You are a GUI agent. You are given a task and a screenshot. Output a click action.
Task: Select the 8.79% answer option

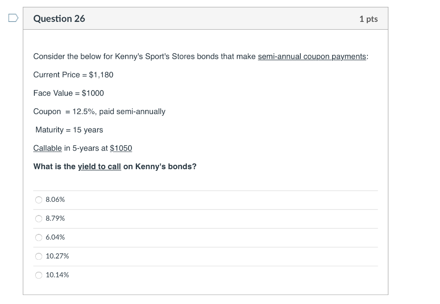39,219
